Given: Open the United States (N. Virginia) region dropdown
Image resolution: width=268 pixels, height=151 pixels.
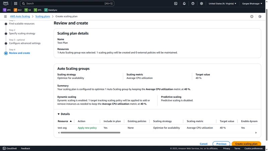Looking at the screenshot, I should (222, 3).
